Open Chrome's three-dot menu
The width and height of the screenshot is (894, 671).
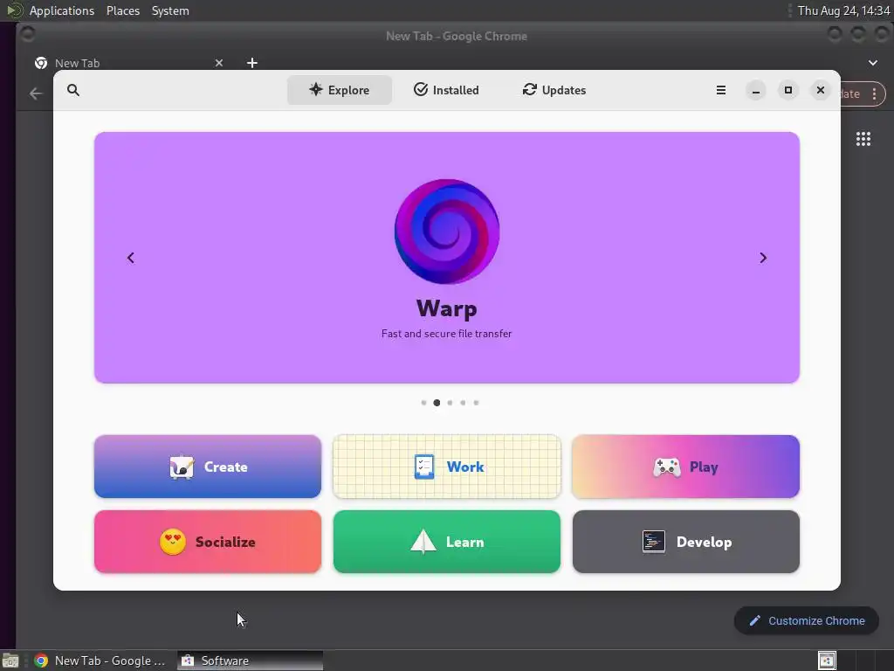pyautogui.click(x=874, y=94)
